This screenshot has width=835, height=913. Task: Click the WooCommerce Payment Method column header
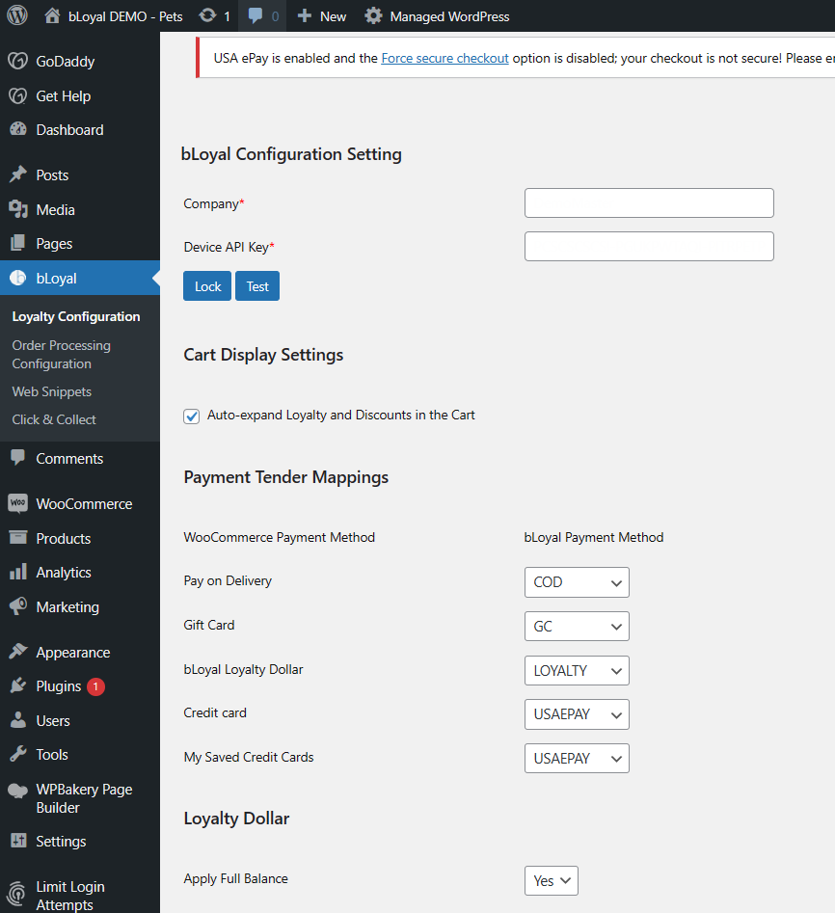[x=280, y=537]
